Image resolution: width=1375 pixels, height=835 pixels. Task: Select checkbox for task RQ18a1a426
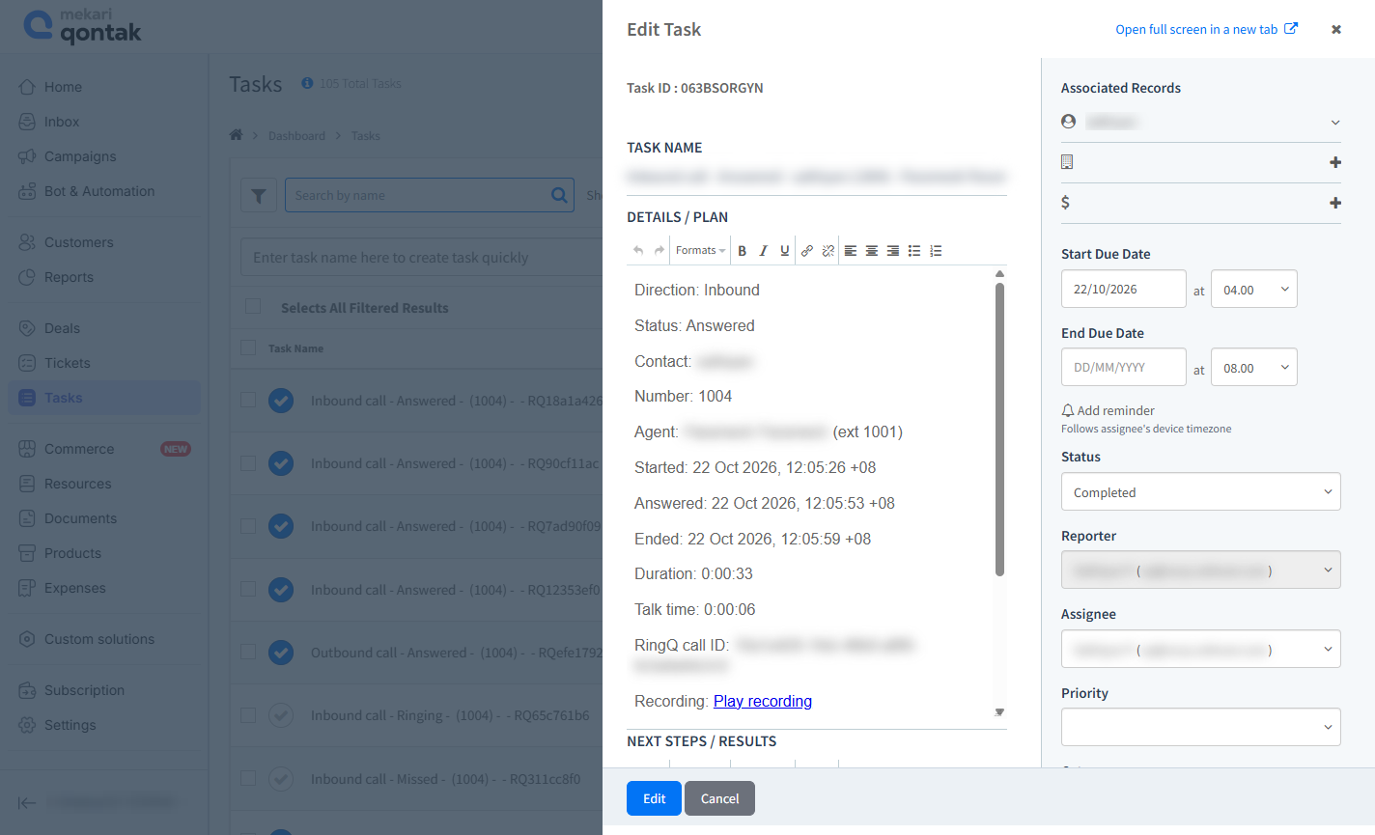(x=248, y=400)
